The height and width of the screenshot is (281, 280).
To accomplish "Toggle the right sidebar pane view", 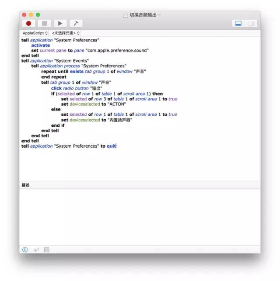I will [251, 24].
